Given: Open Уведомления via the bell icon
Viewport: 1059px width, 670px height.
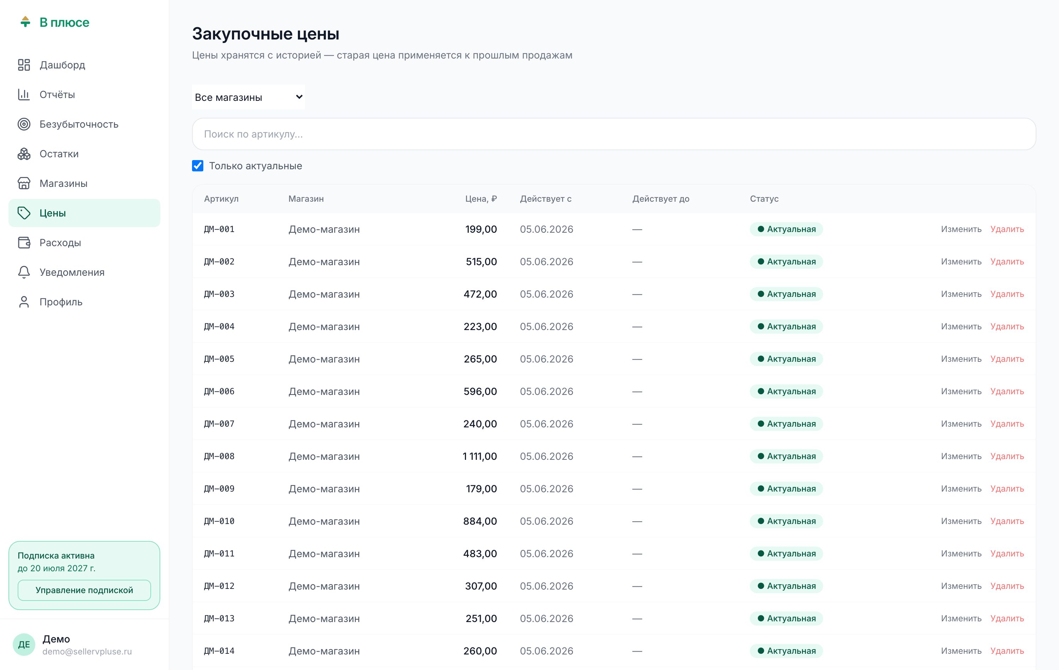Looking at the screenshot, I should [24, 272].
